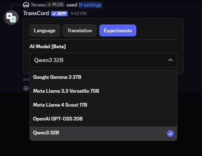Image resolution: width=202 pixels, height=156 pixels.
Task: Click the Experiments tab button
Action: point(118,31)
